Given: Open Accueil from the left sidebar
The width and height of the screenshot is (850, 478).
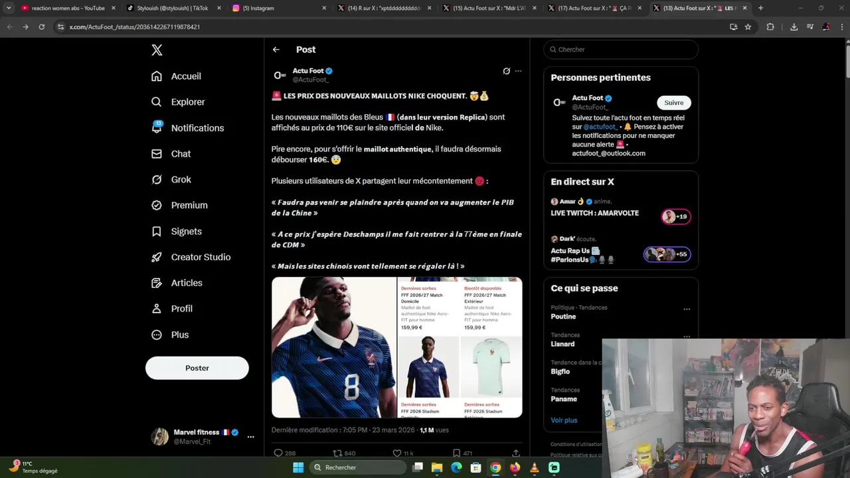Looking at the screenshot, I should click(x=176, y=76).
